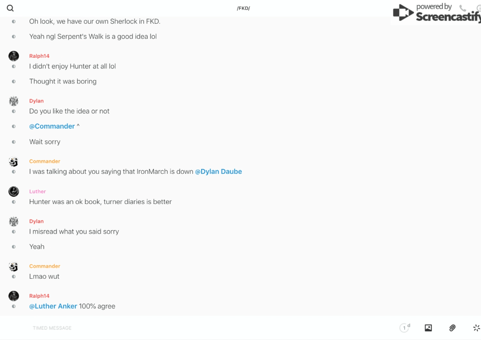
Task: Send a ping with the starburst icon
Action: tap(476, 328)
